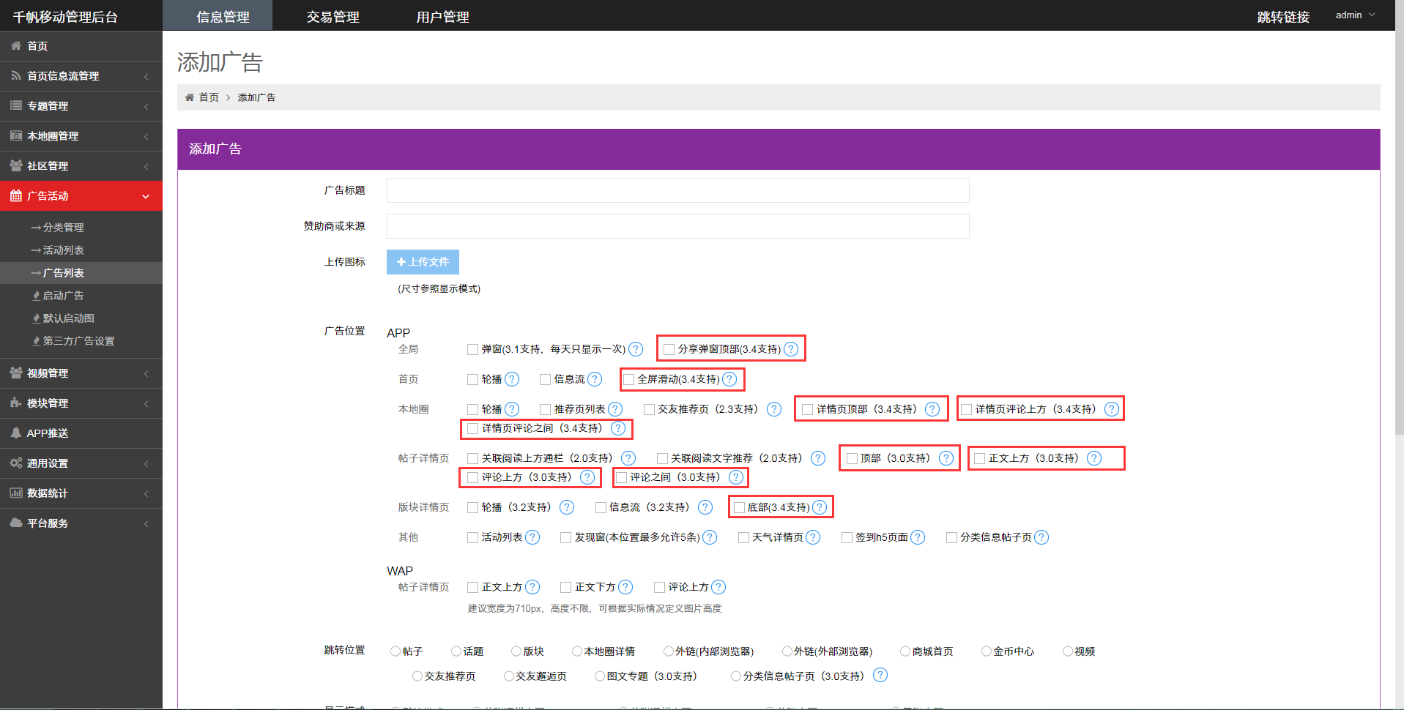Click help icon beside 正文上方（3.0支持）
Image resolution: width=1404 pixels, height=710 pixels.
1094,458
